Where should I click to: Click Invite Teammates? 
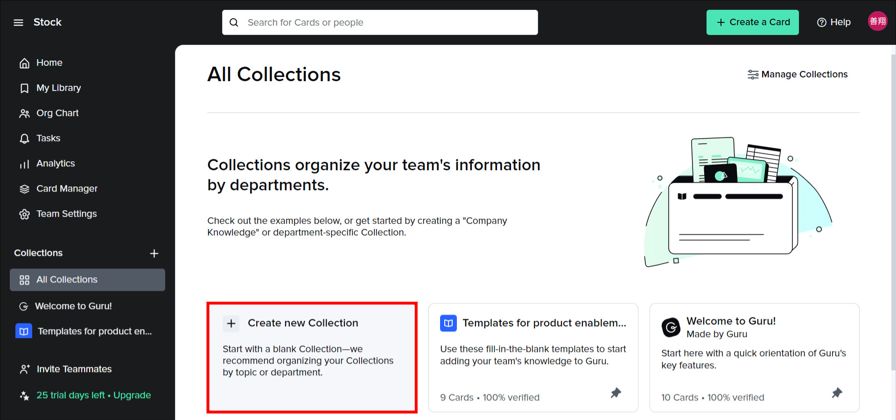(74, 369)
